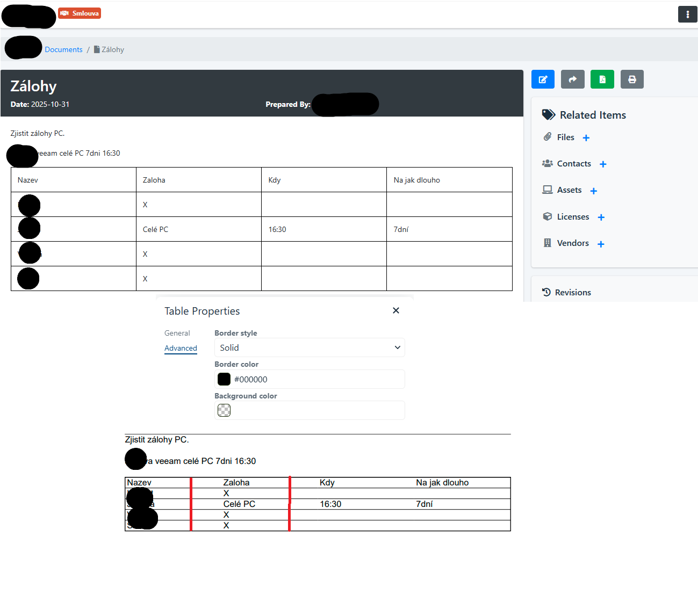The width and height of the screenshot is (698, 595).
Task: Add a contact with the plus icon
Action: point(603,164)
